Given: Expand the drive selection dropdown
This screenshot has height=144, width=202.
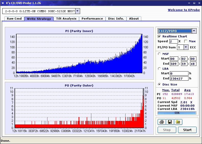Looking at the screenshot, I should pyautogui.click(x=78, y=11).
